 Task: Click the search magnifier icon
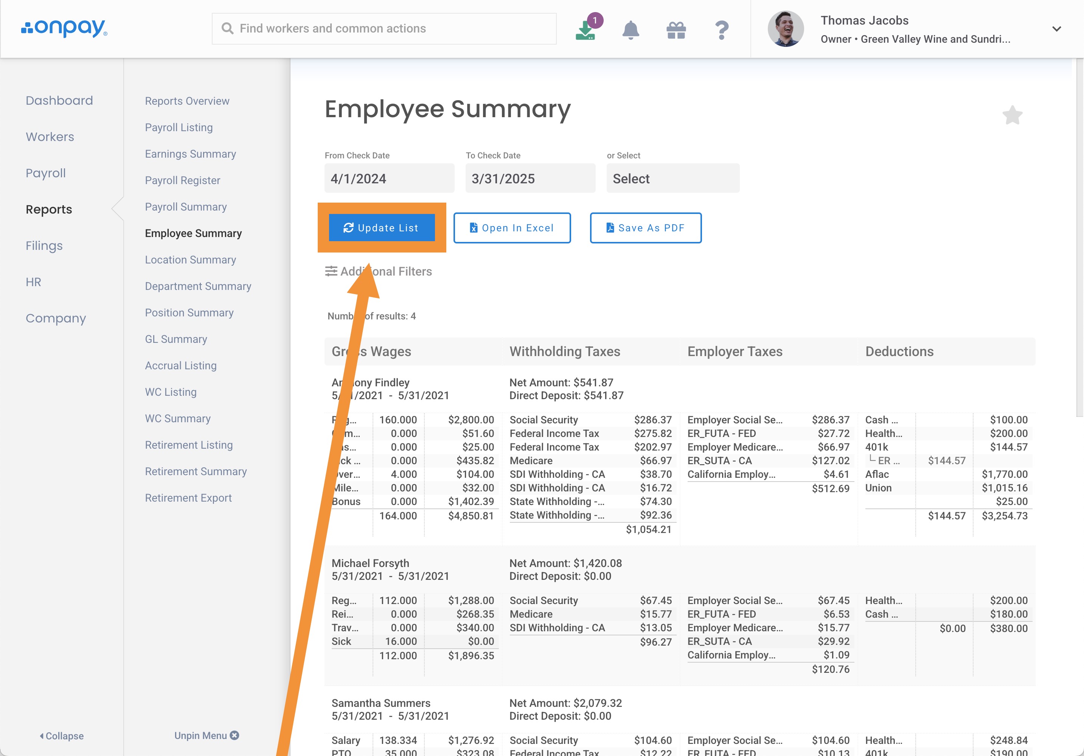point(228,28)
